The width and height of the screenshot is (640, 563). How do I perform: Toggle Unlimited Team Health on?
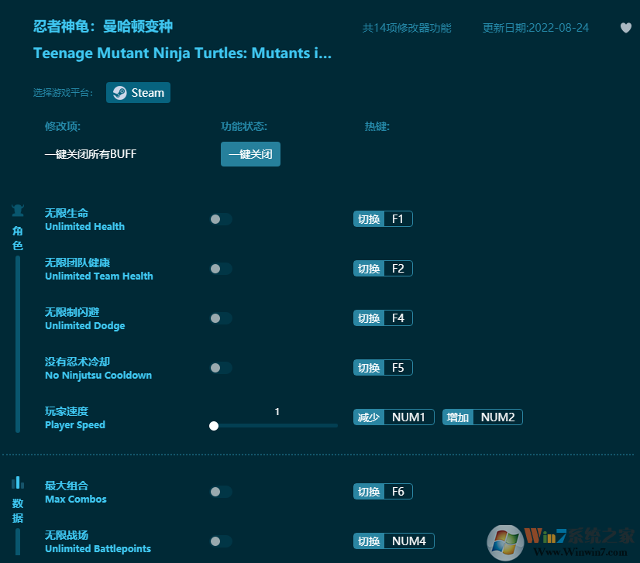[x=220, y=269]
